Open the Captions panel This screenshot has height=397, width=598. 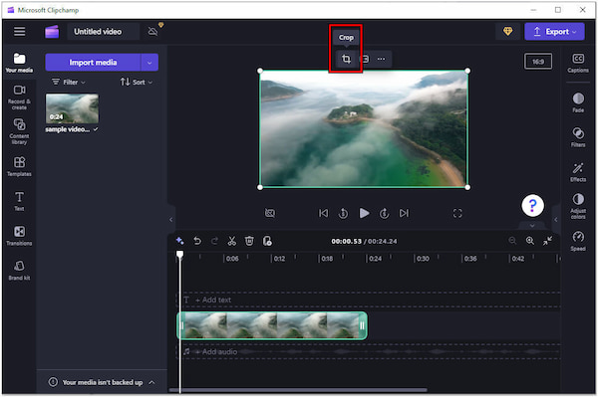tap(578, 63)
